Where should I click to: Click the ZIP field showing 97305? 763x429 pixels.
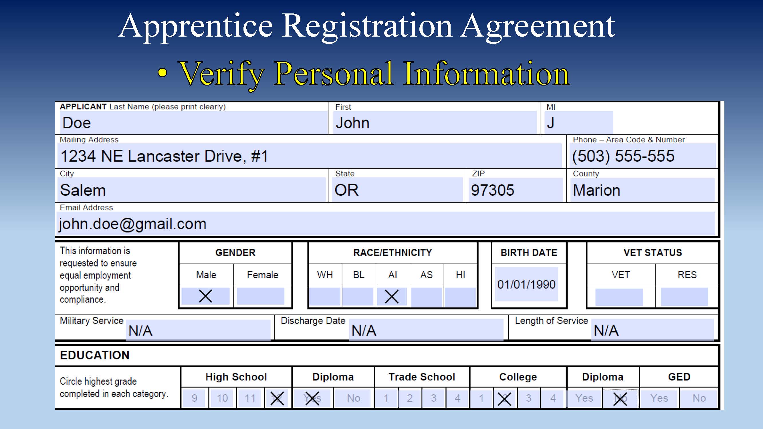click(516, 190)
